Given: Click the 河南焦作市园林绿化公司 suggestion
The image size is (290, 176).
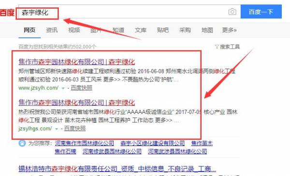Looking at the screenshot, I should point(85,143).
